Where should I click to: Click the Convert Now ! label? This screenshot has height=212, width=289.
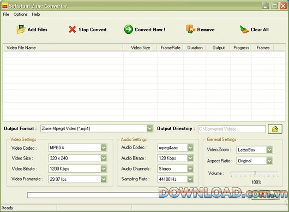point(150,30)
